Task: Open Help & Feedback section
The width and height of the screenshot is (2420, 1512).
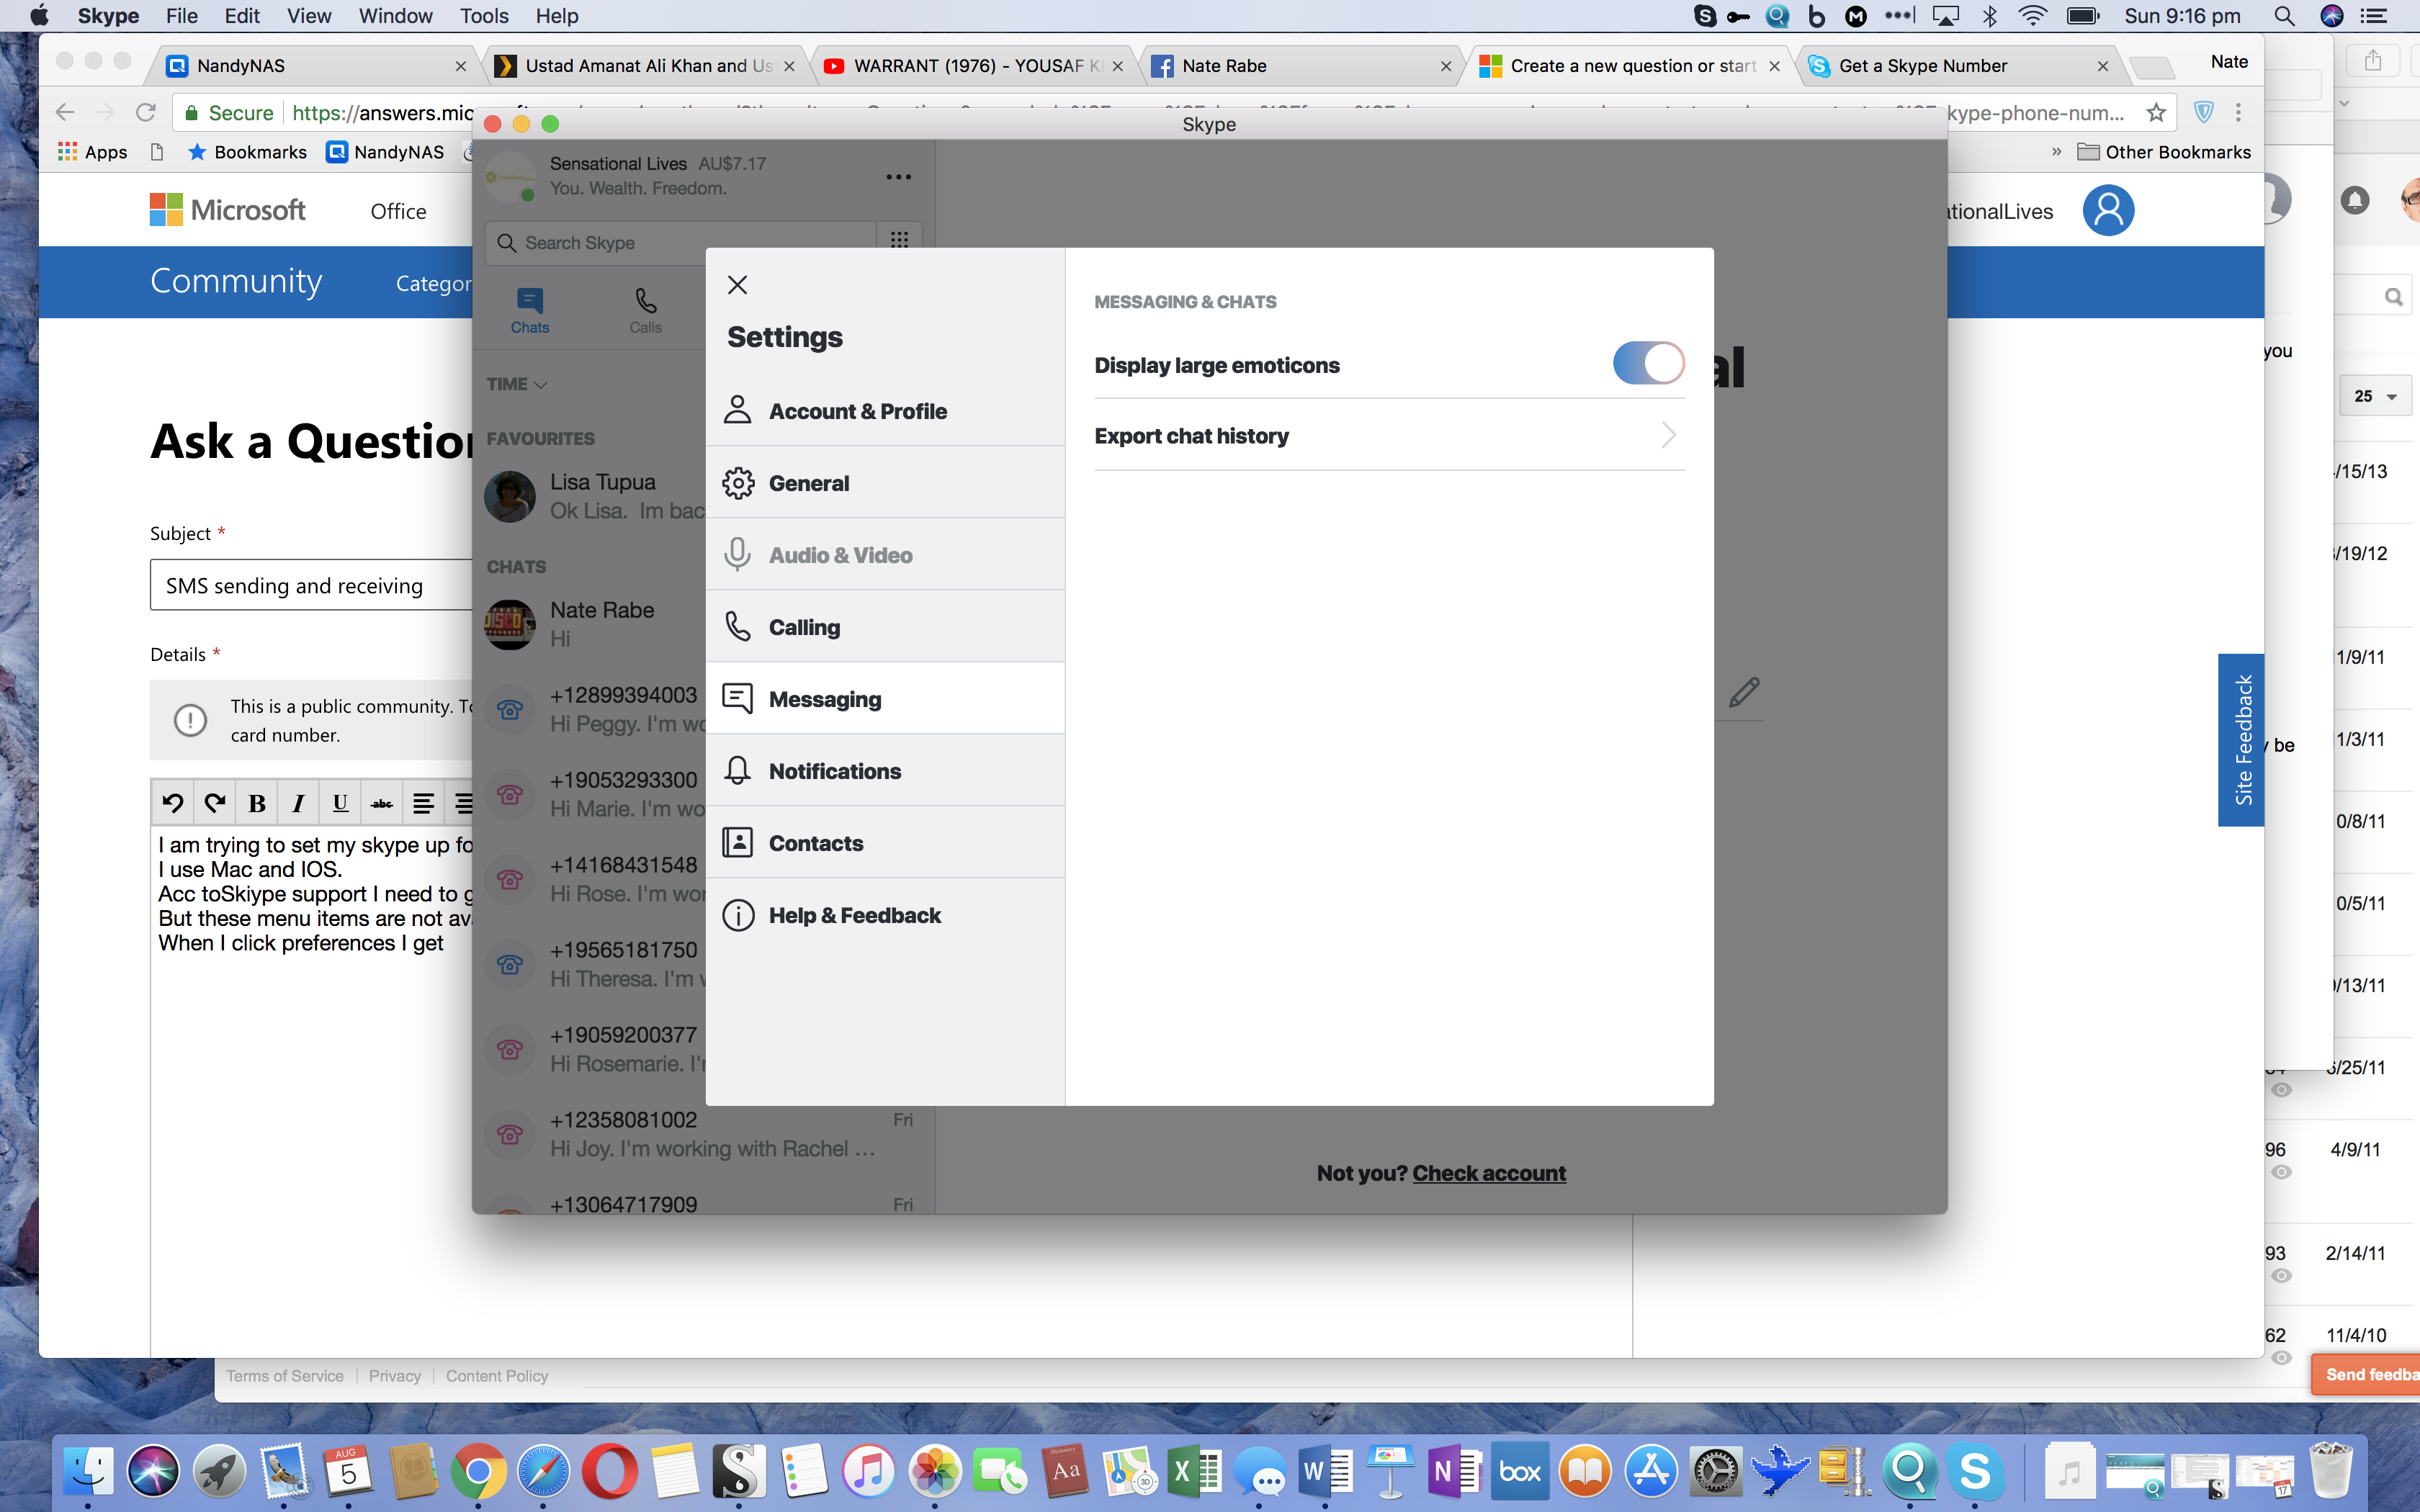Action: pos(885,915)
